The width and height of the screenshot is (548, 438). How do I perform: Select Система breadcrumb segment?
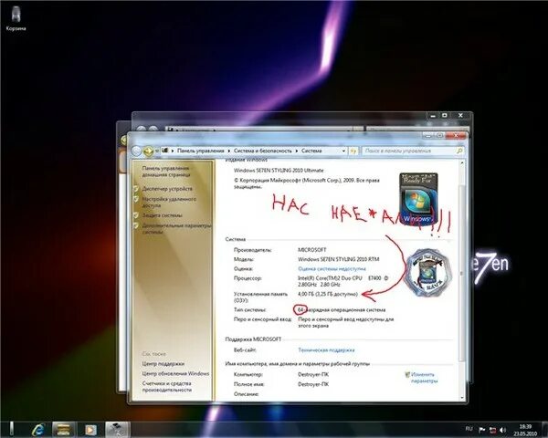point(311,151)
